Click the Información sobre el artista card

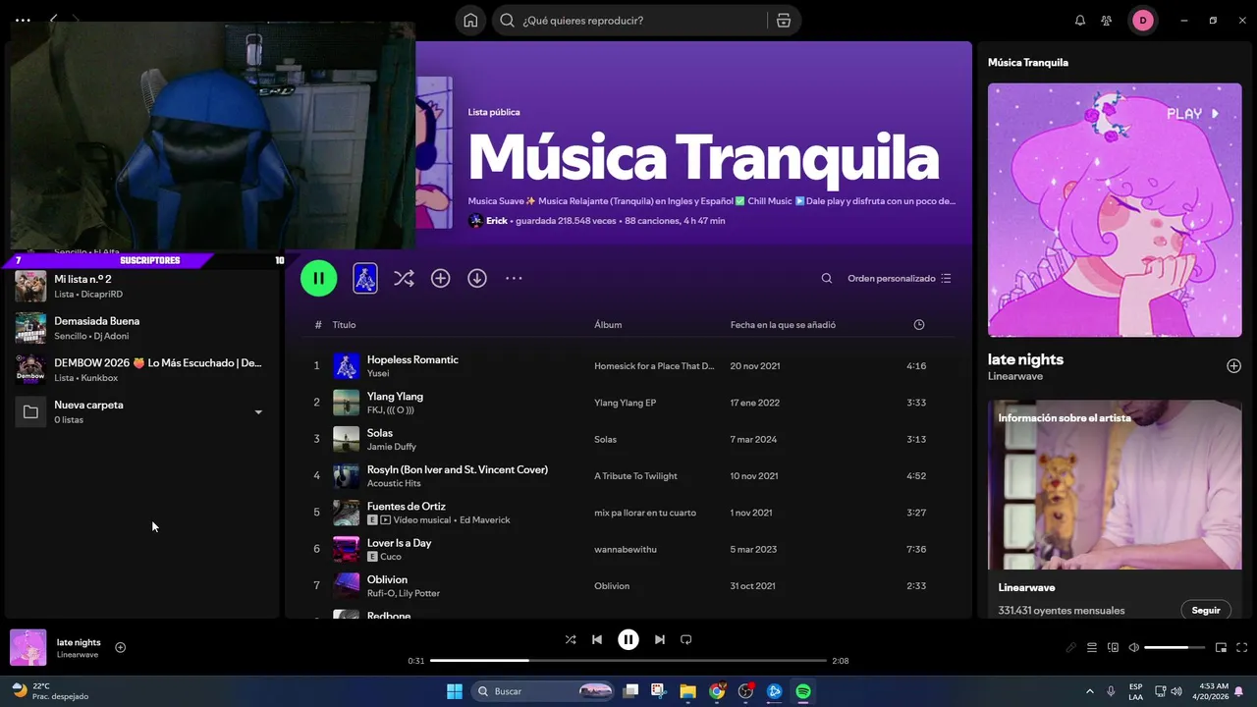[x=1115, y=509]
